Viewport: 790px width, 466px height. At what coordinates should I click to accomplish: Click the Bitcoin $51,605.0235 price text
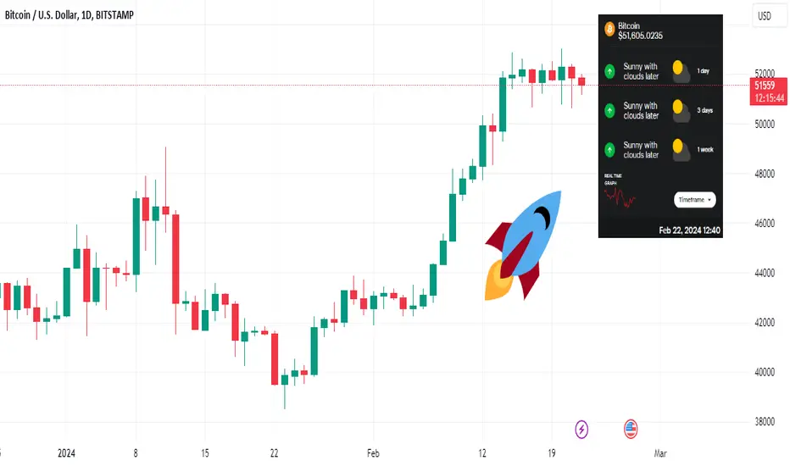640,31
